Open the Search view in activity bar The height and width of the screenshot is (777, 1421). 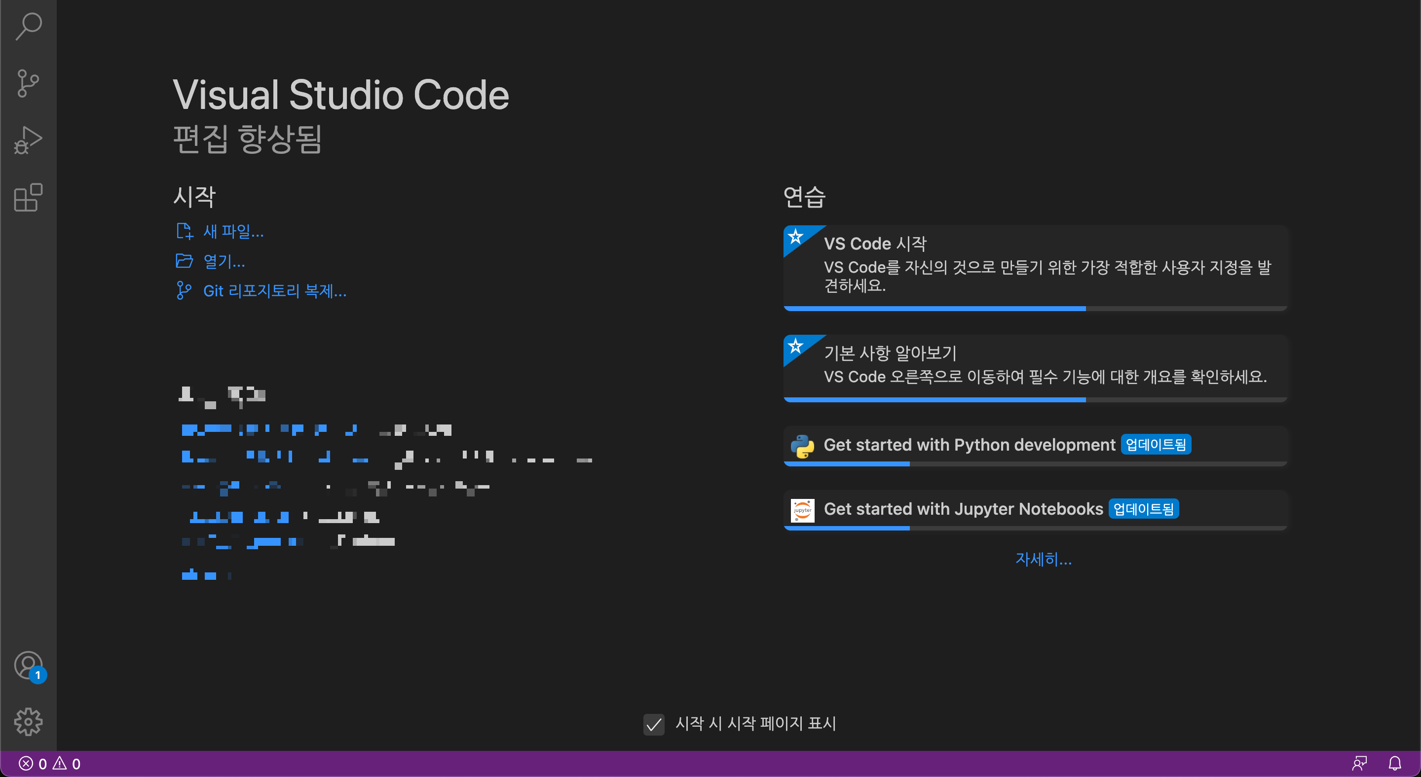(x=28, y=26)
